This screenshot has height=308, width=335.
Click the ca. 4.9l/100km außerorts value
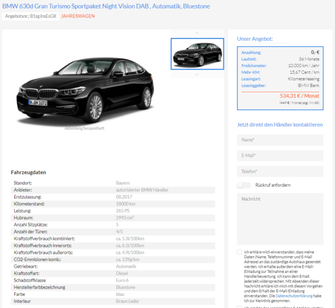tap(130, 253)
